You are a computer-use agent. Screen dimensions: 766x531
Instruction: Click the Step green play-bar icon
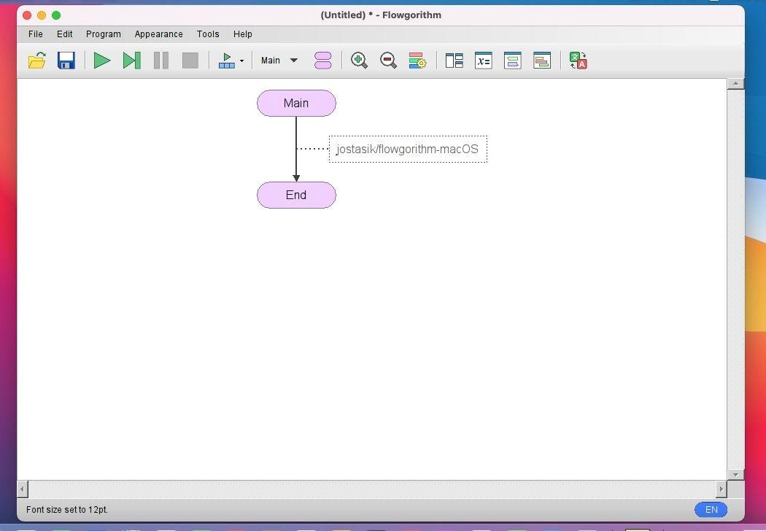[x=131, y=61]
